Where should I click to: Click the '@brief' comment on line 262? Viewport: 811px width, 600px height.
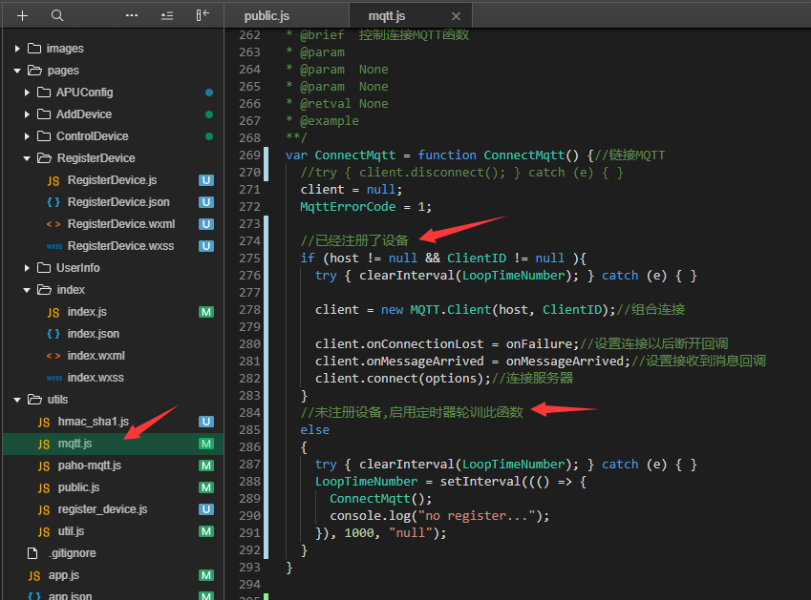point(322,35)
